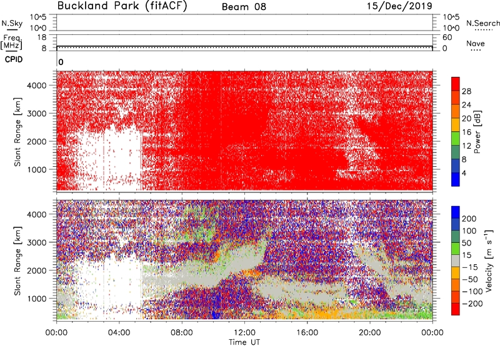Click the '3000' tick of power panel
The width and height of the screenshot is (500, 346).
[37, 114]
